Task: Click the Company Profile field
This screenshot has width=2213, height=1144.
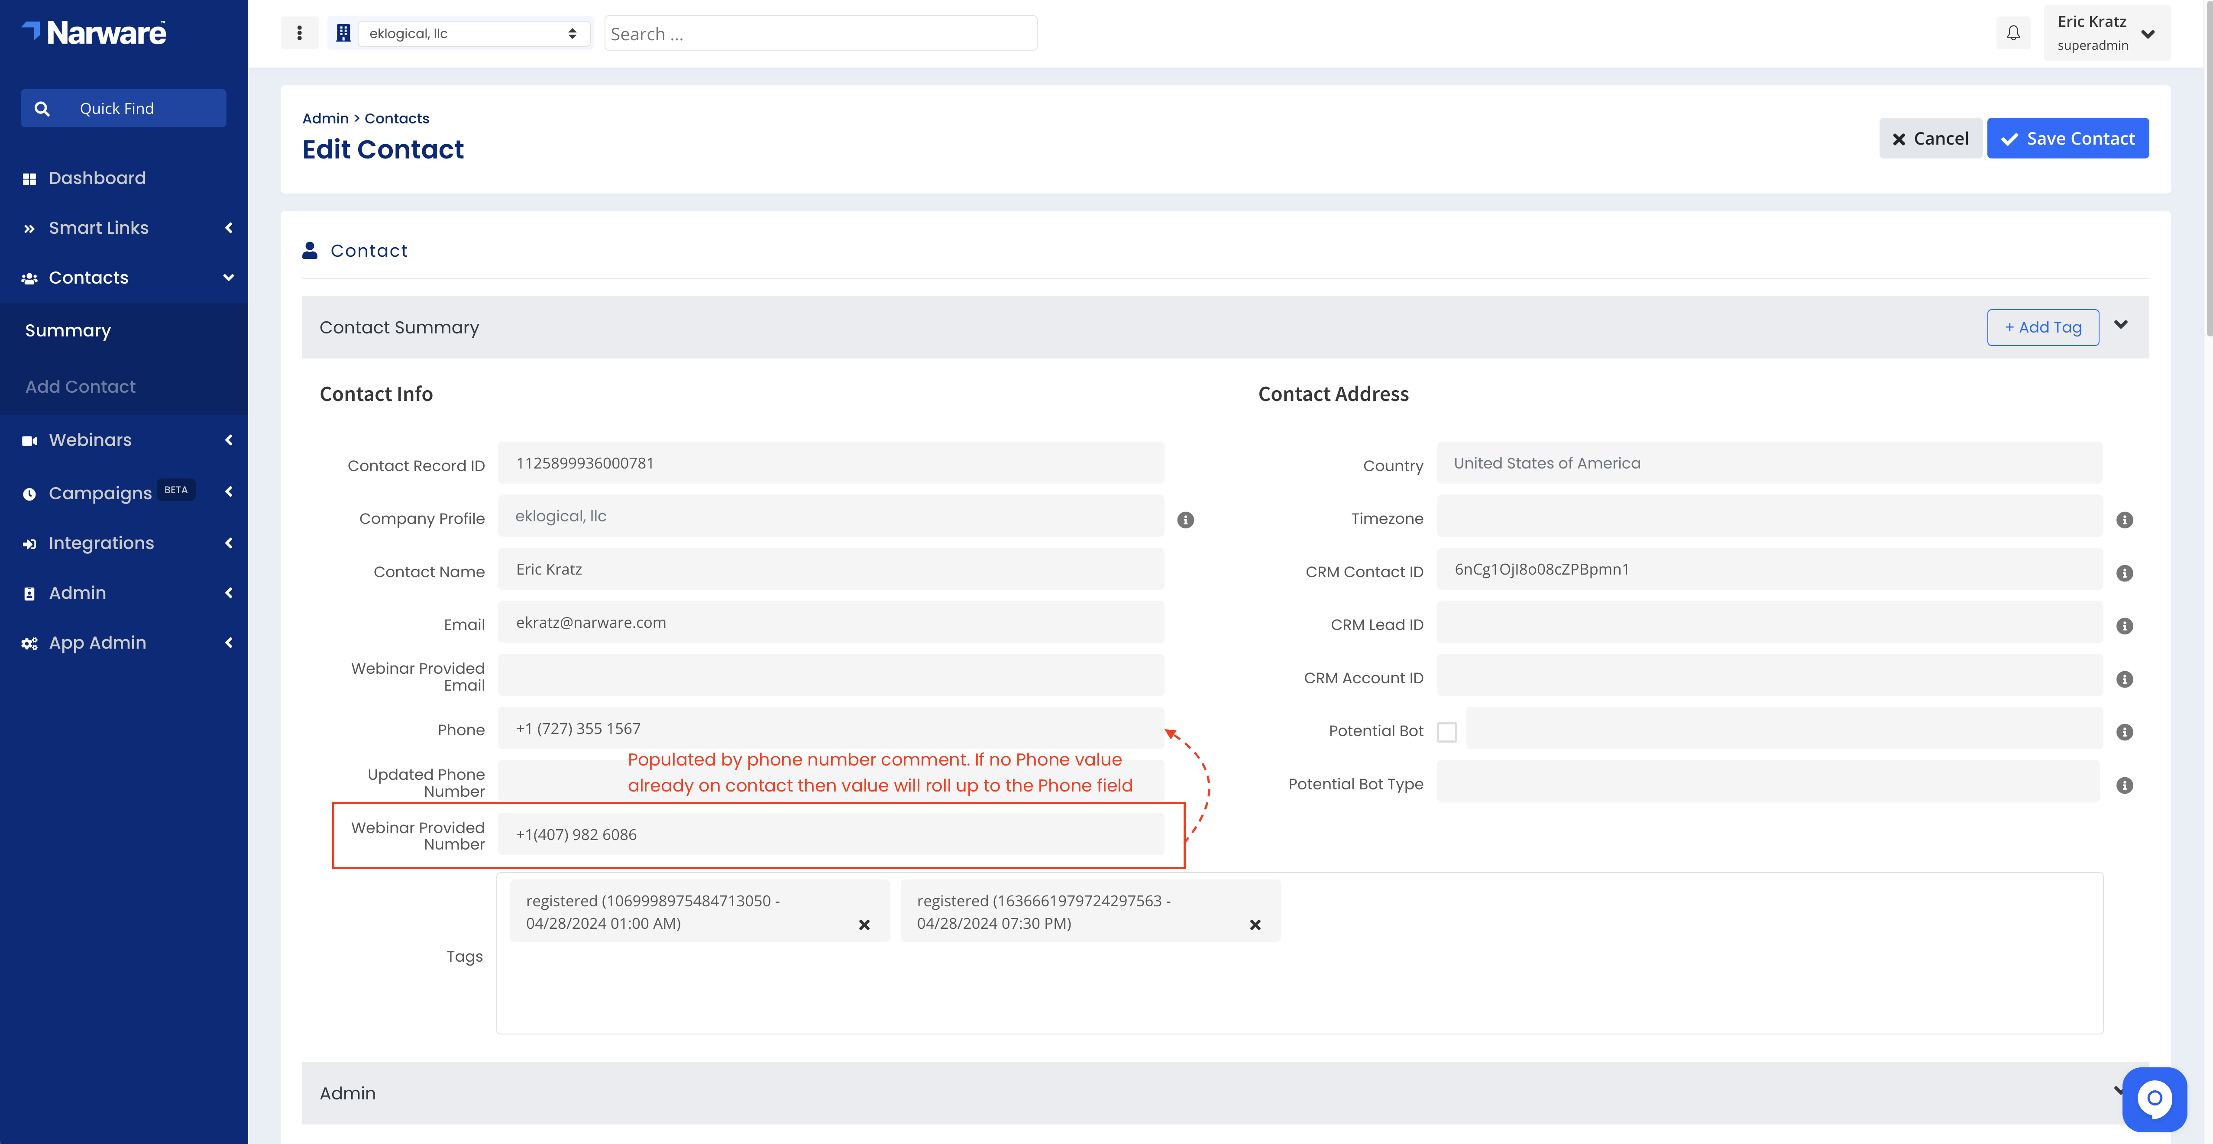Action: pyautogui.click(x=831, y=516)
